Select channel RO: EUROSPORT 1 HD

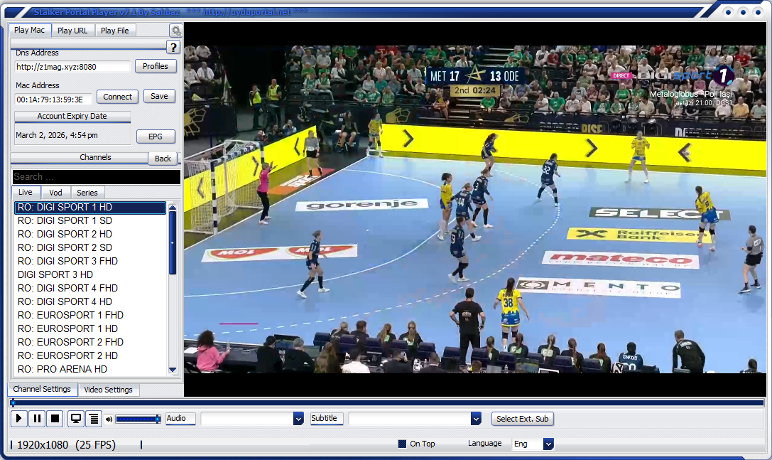[90, 329]
